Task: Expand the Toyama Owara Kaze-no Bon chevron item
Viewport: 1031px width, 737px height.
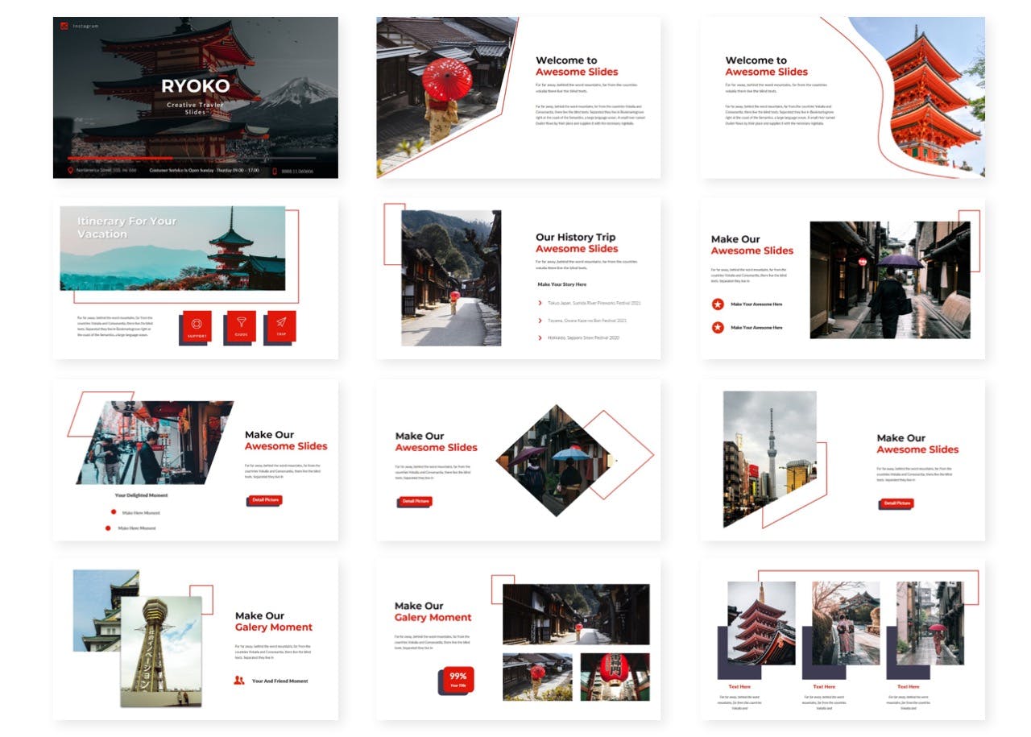Action: (x=540, y=321)
